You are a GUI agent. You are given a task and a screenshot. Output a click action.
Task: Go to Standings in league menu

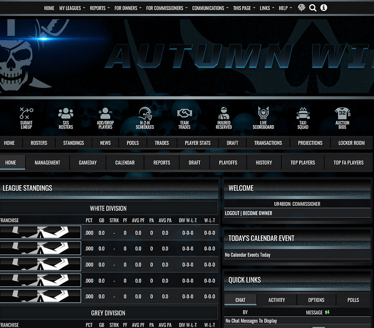(73, 143)
